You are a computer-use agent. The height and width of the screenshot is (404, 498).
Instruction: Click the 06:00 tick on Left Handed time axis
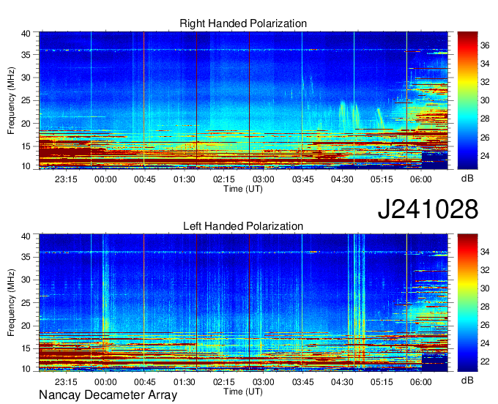point(421,382)
